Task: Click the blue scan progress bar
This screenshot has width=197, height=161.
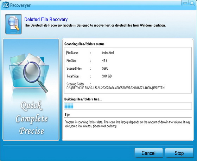Action: 128,106
